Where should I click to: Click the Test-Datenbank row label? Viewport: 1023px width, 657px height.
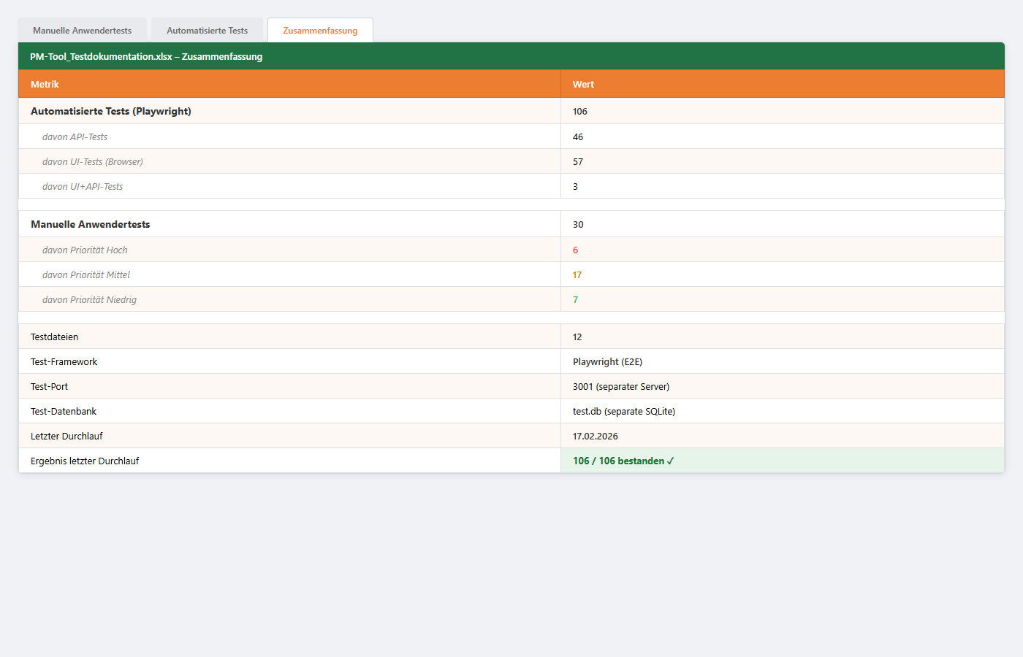64,411
